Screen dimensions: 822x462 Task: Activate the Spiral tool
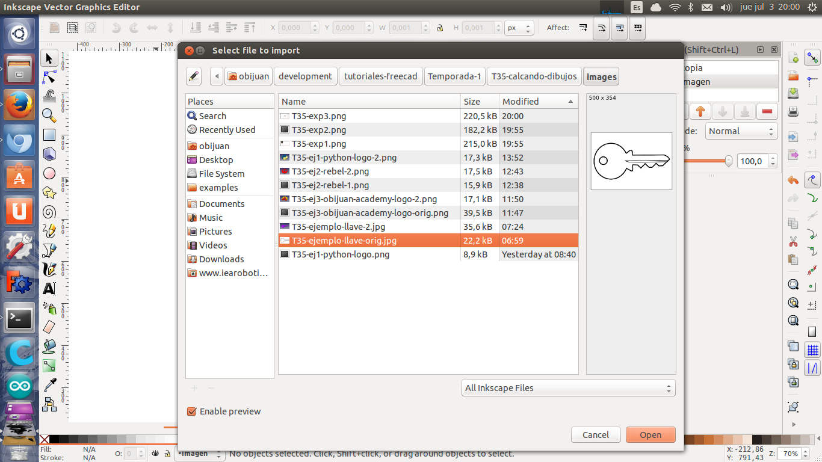(49, 212)
